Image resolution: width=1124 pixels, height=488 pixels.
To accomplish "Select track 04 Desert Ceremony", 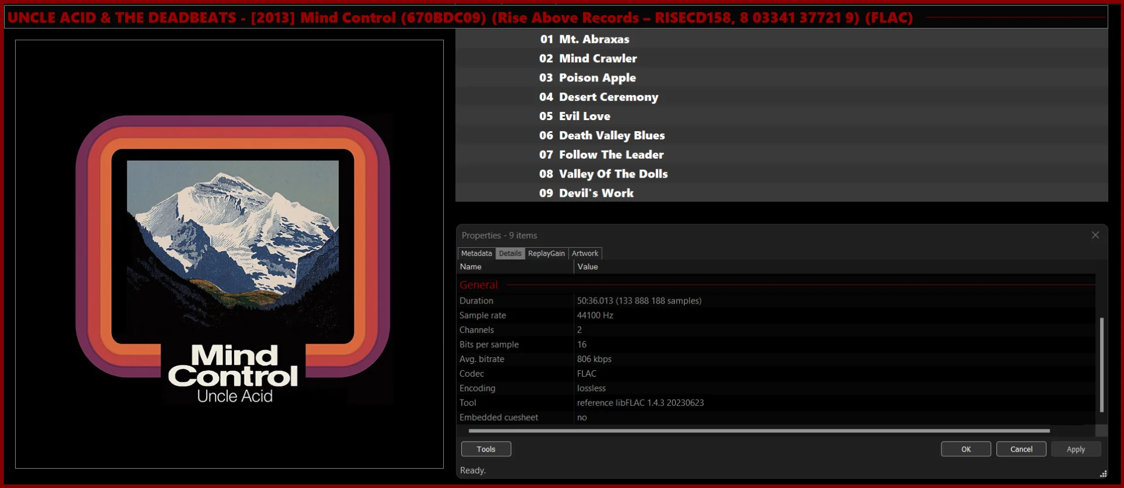I will pos(782,97).
